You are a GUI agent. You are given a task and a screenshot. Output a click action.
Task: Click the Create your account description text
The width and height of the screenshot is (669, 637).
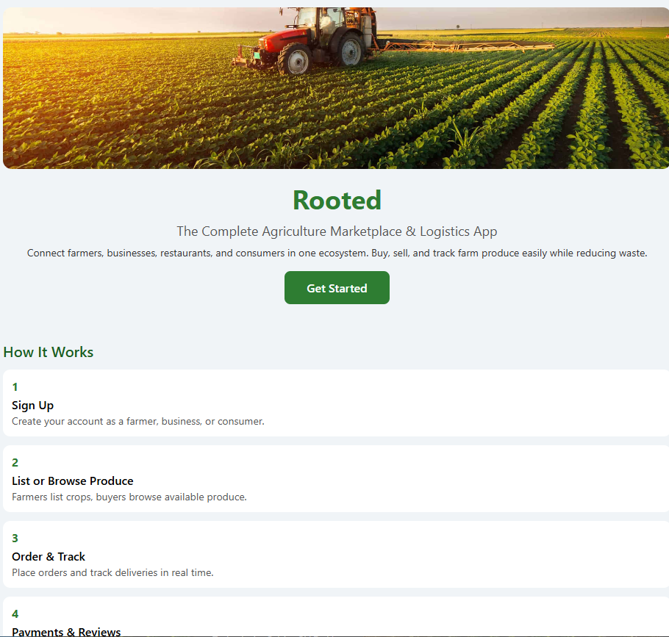pos(138,421)
